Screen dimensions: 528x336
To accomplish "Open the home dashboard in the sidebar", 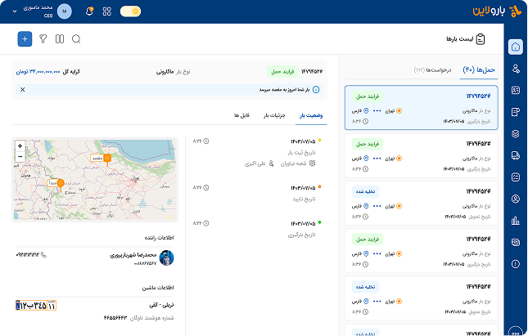I will tap(516, 47).
